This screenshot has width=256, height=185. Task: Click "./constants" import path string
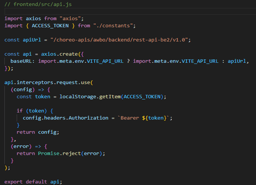point(113,26)
